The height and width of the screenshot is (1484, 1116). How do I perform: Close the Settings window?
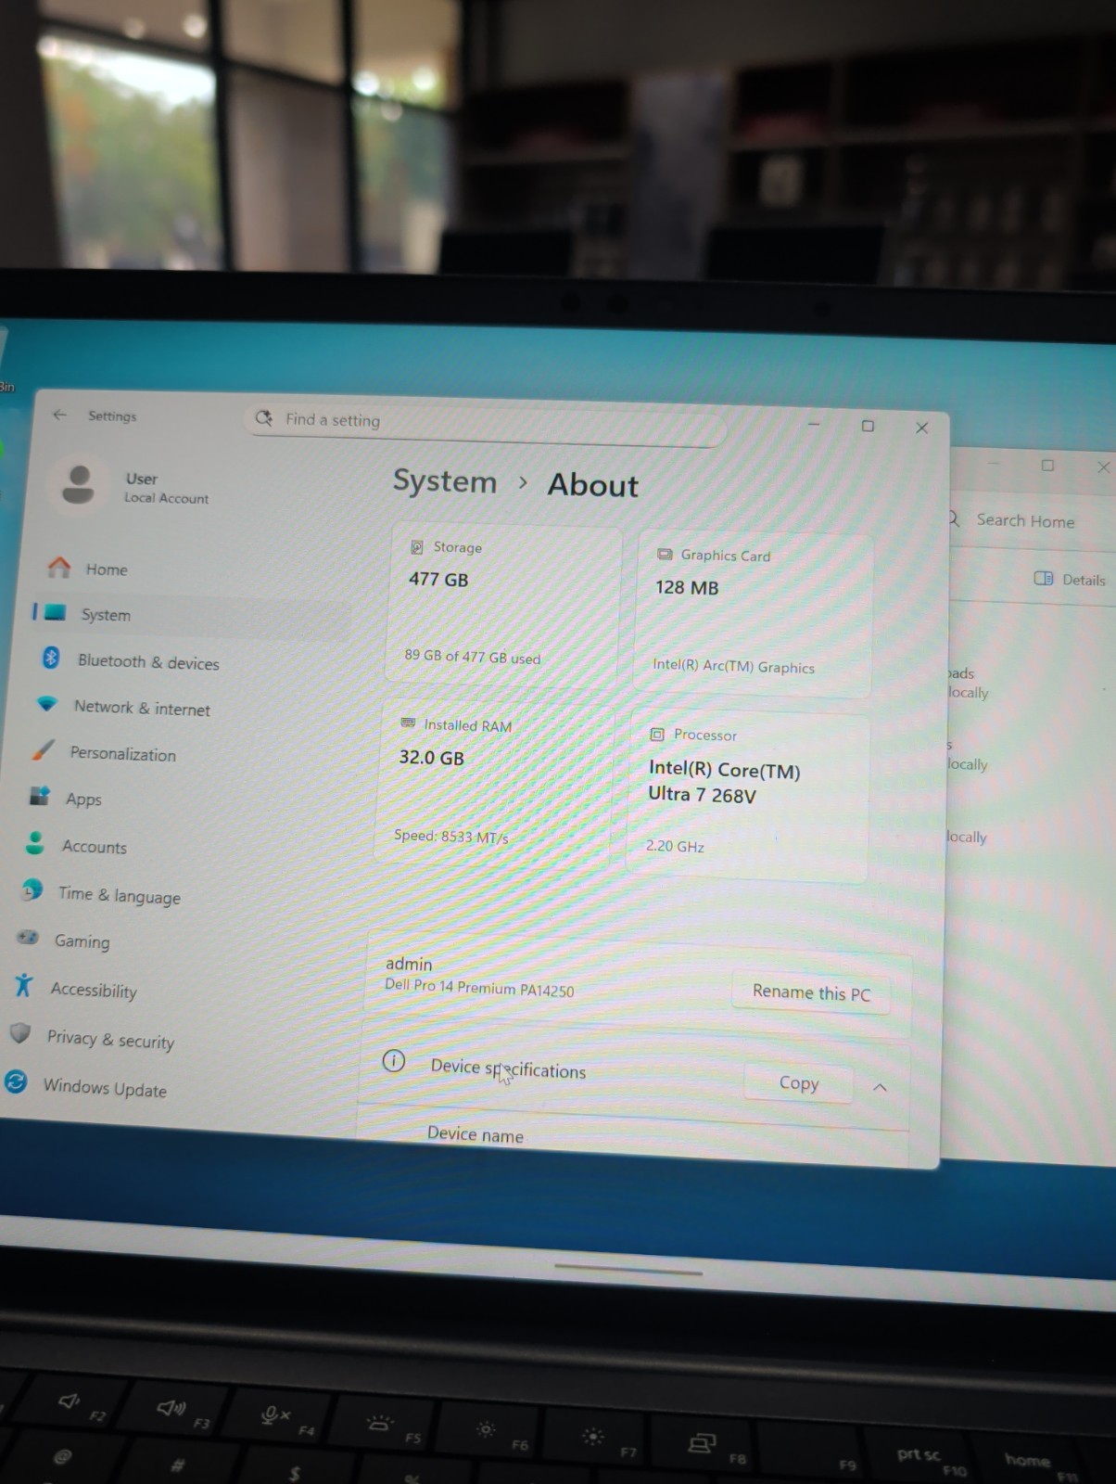pyautogui.click(x=921, y=428)
